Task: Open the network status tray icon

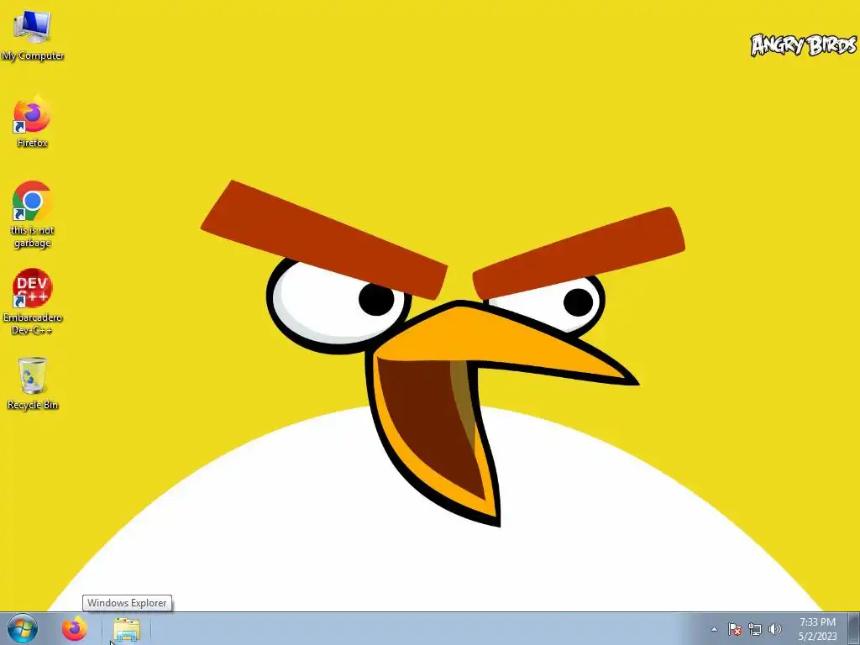Action: point(755,629)
